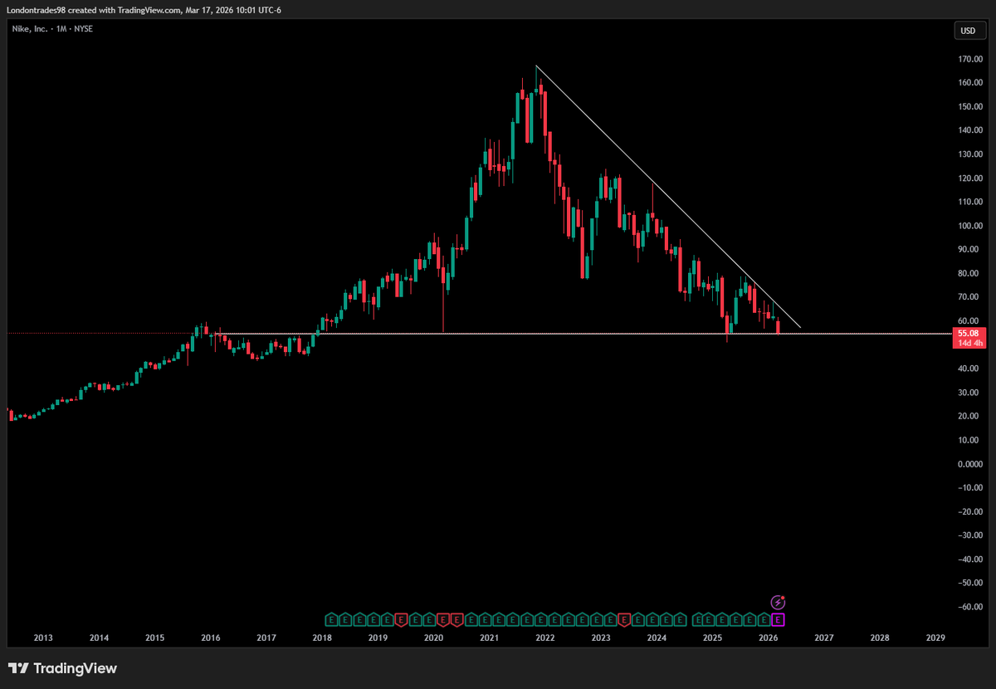
Task: Open the leftmost green earnings marker near 2018
Action: pos(330,619)
